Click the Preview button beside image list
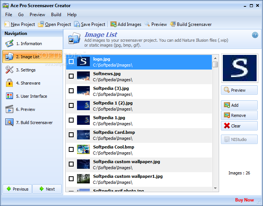Screen dimensions: 263x206 239,90
